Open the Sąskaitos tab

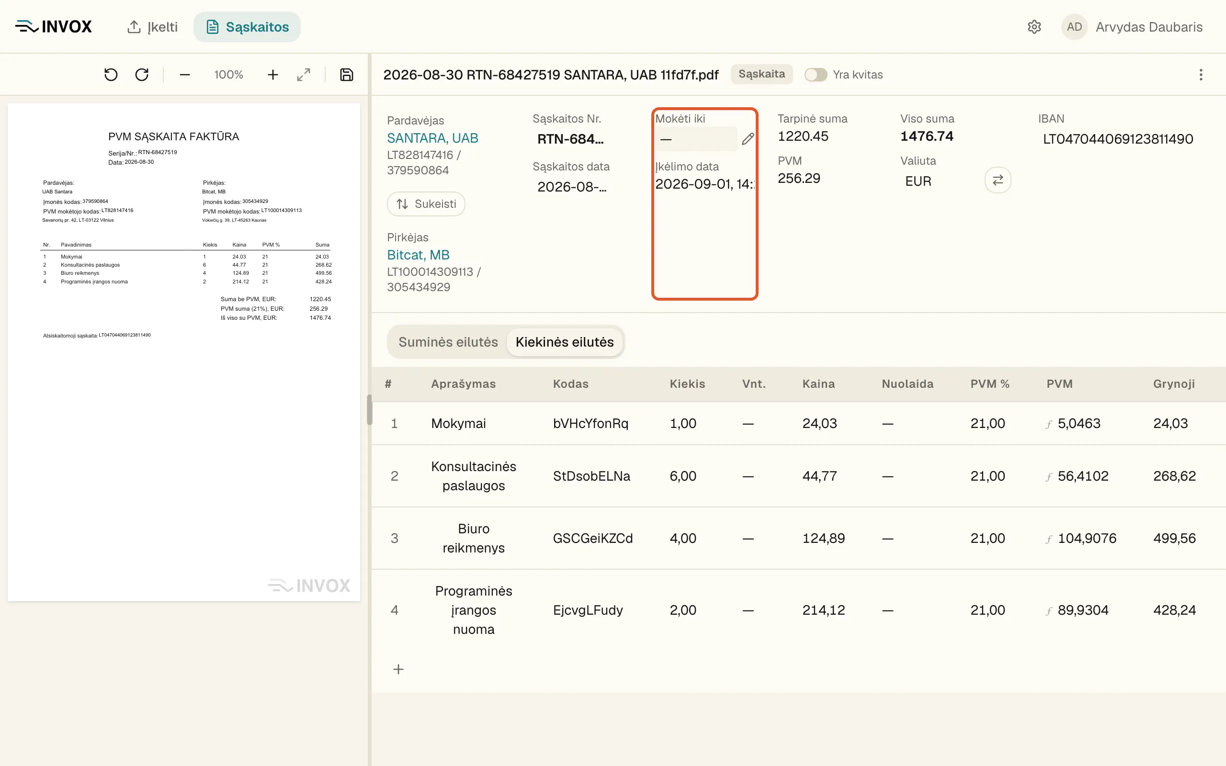247,27
